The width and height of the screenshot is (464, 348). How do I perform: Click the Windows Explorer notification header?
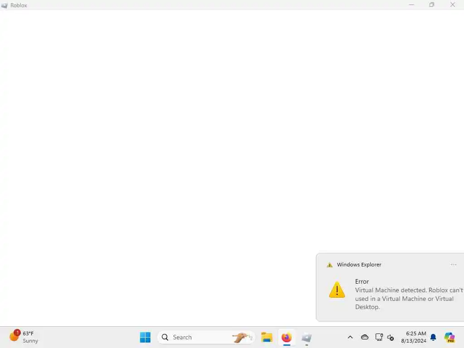359,265
